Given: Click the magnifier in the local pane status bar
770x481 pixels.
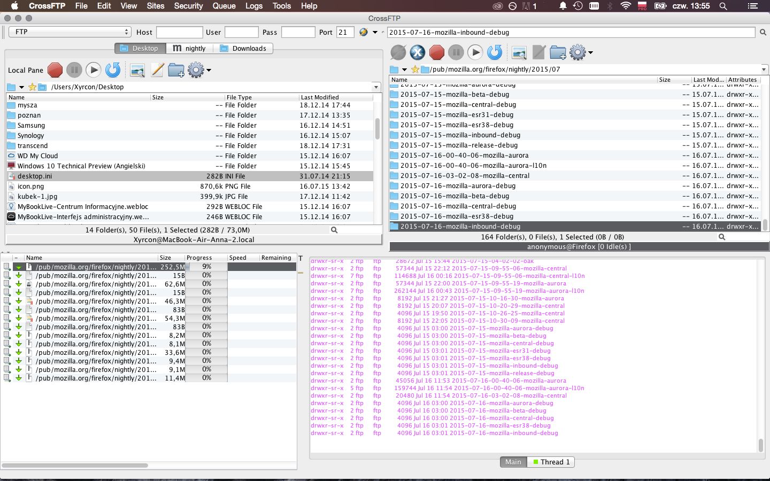Looking at the screenshot, I should (x=334, y=230).
